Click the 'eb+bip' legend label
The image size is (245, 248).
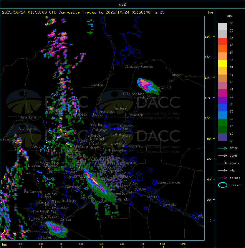[235, 178]
